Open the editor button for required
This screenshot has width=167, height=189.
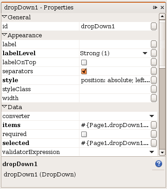click(154, 134)
